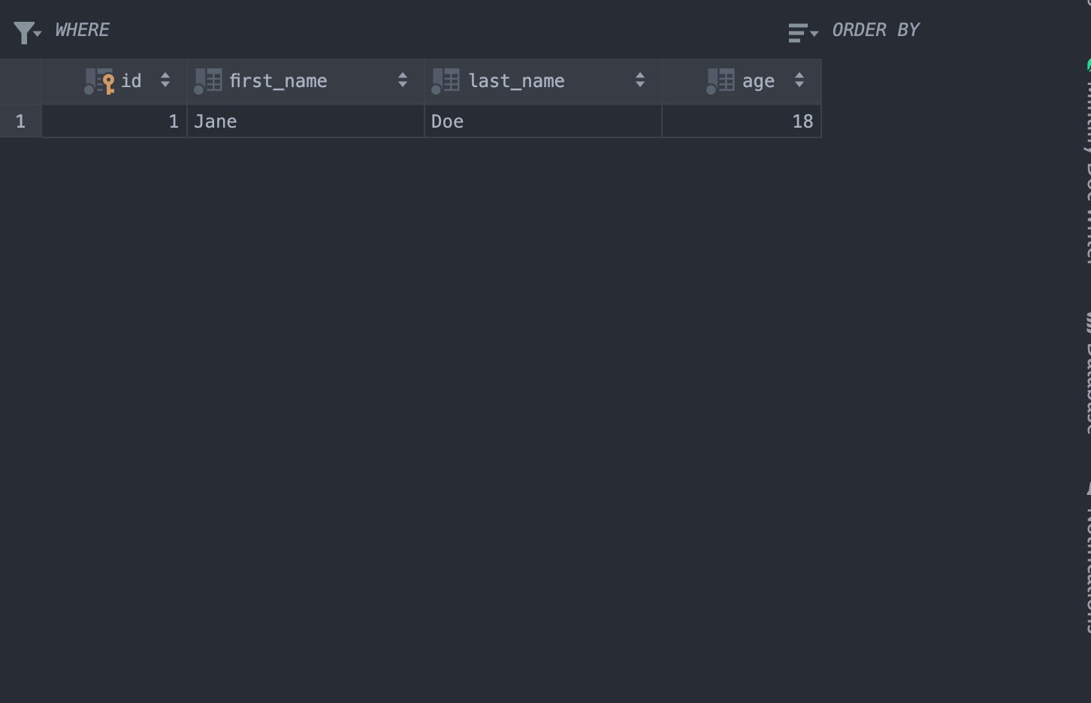
Task: Open the Notifications sidebar tab
Action: pyautogui.click(x=1086, y=560)
